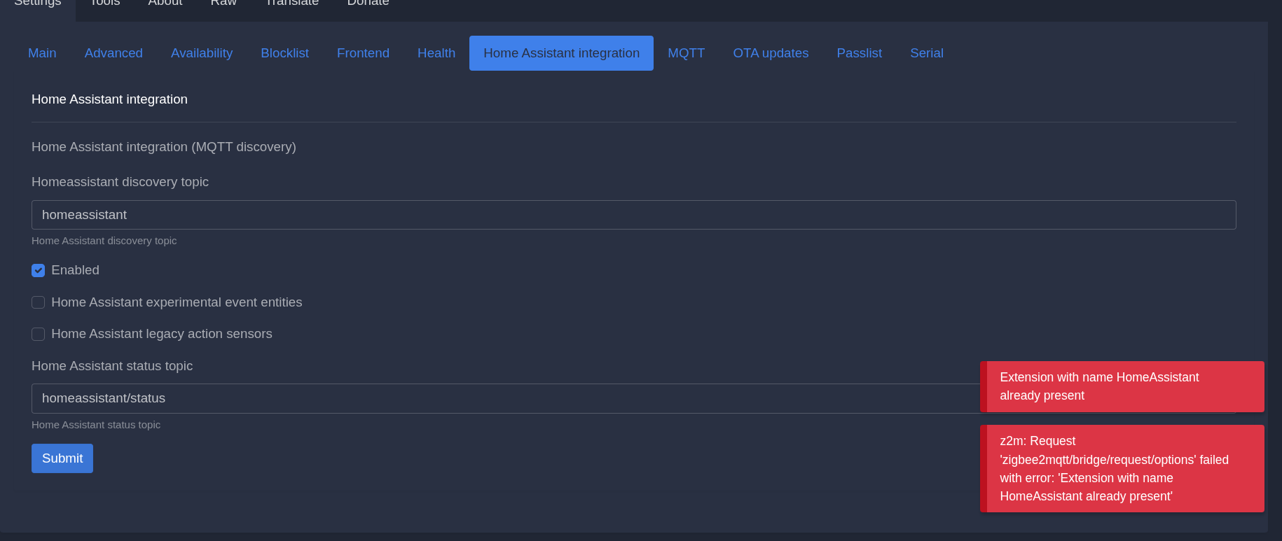
Task: Open the Serial tab
Action: [926, 53]
